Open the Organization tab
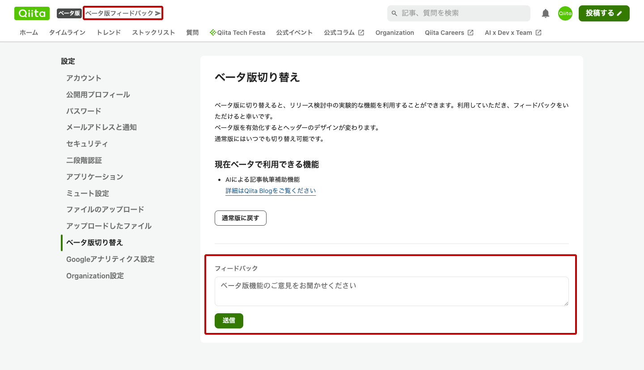The width and height of the screenshot is (644, 370). pos(395,33)
